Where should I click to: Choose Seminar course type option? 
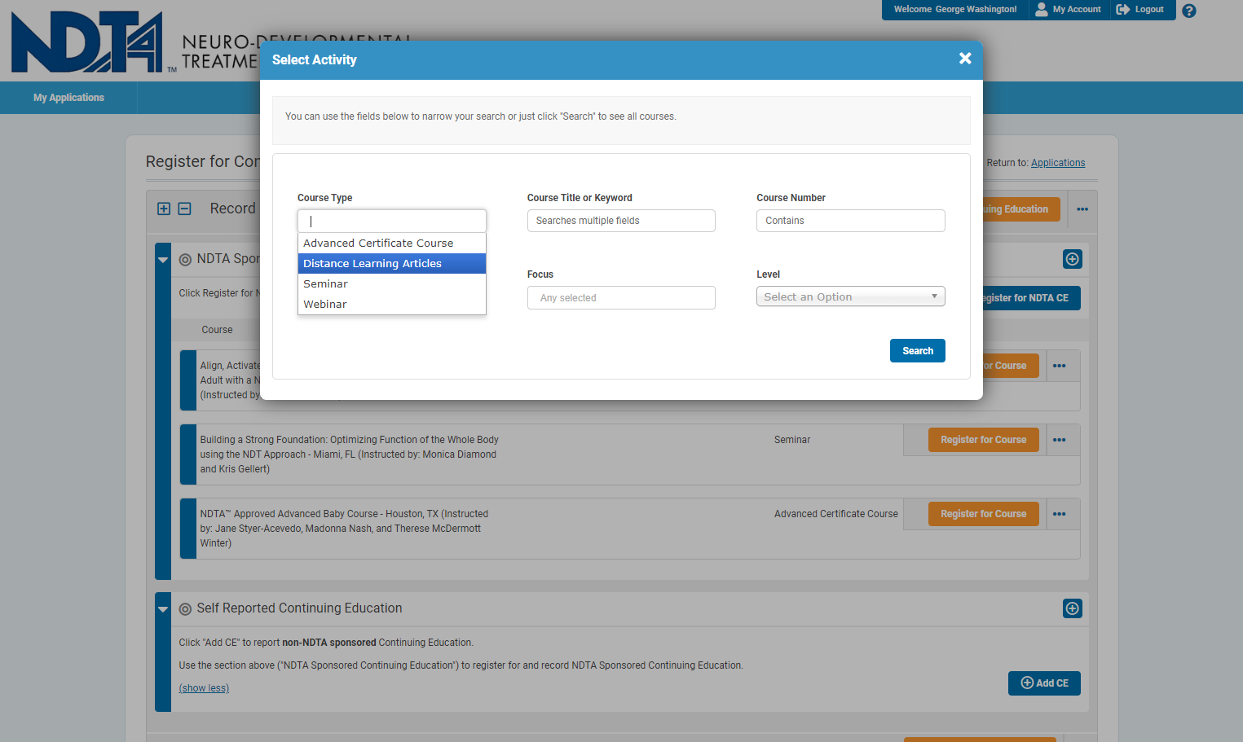coord(392,283)
